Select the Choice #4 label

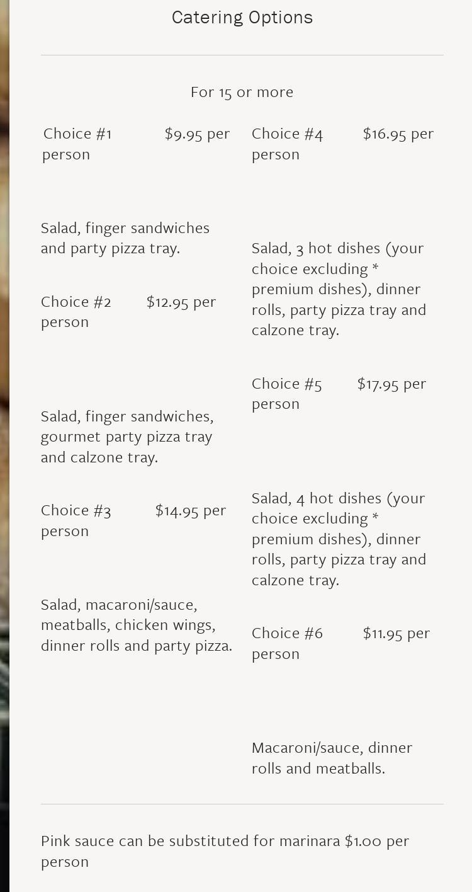(287, 134)
